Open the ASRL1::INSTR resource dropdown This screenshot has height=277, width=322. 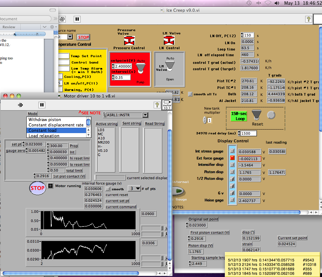point(145,115)
